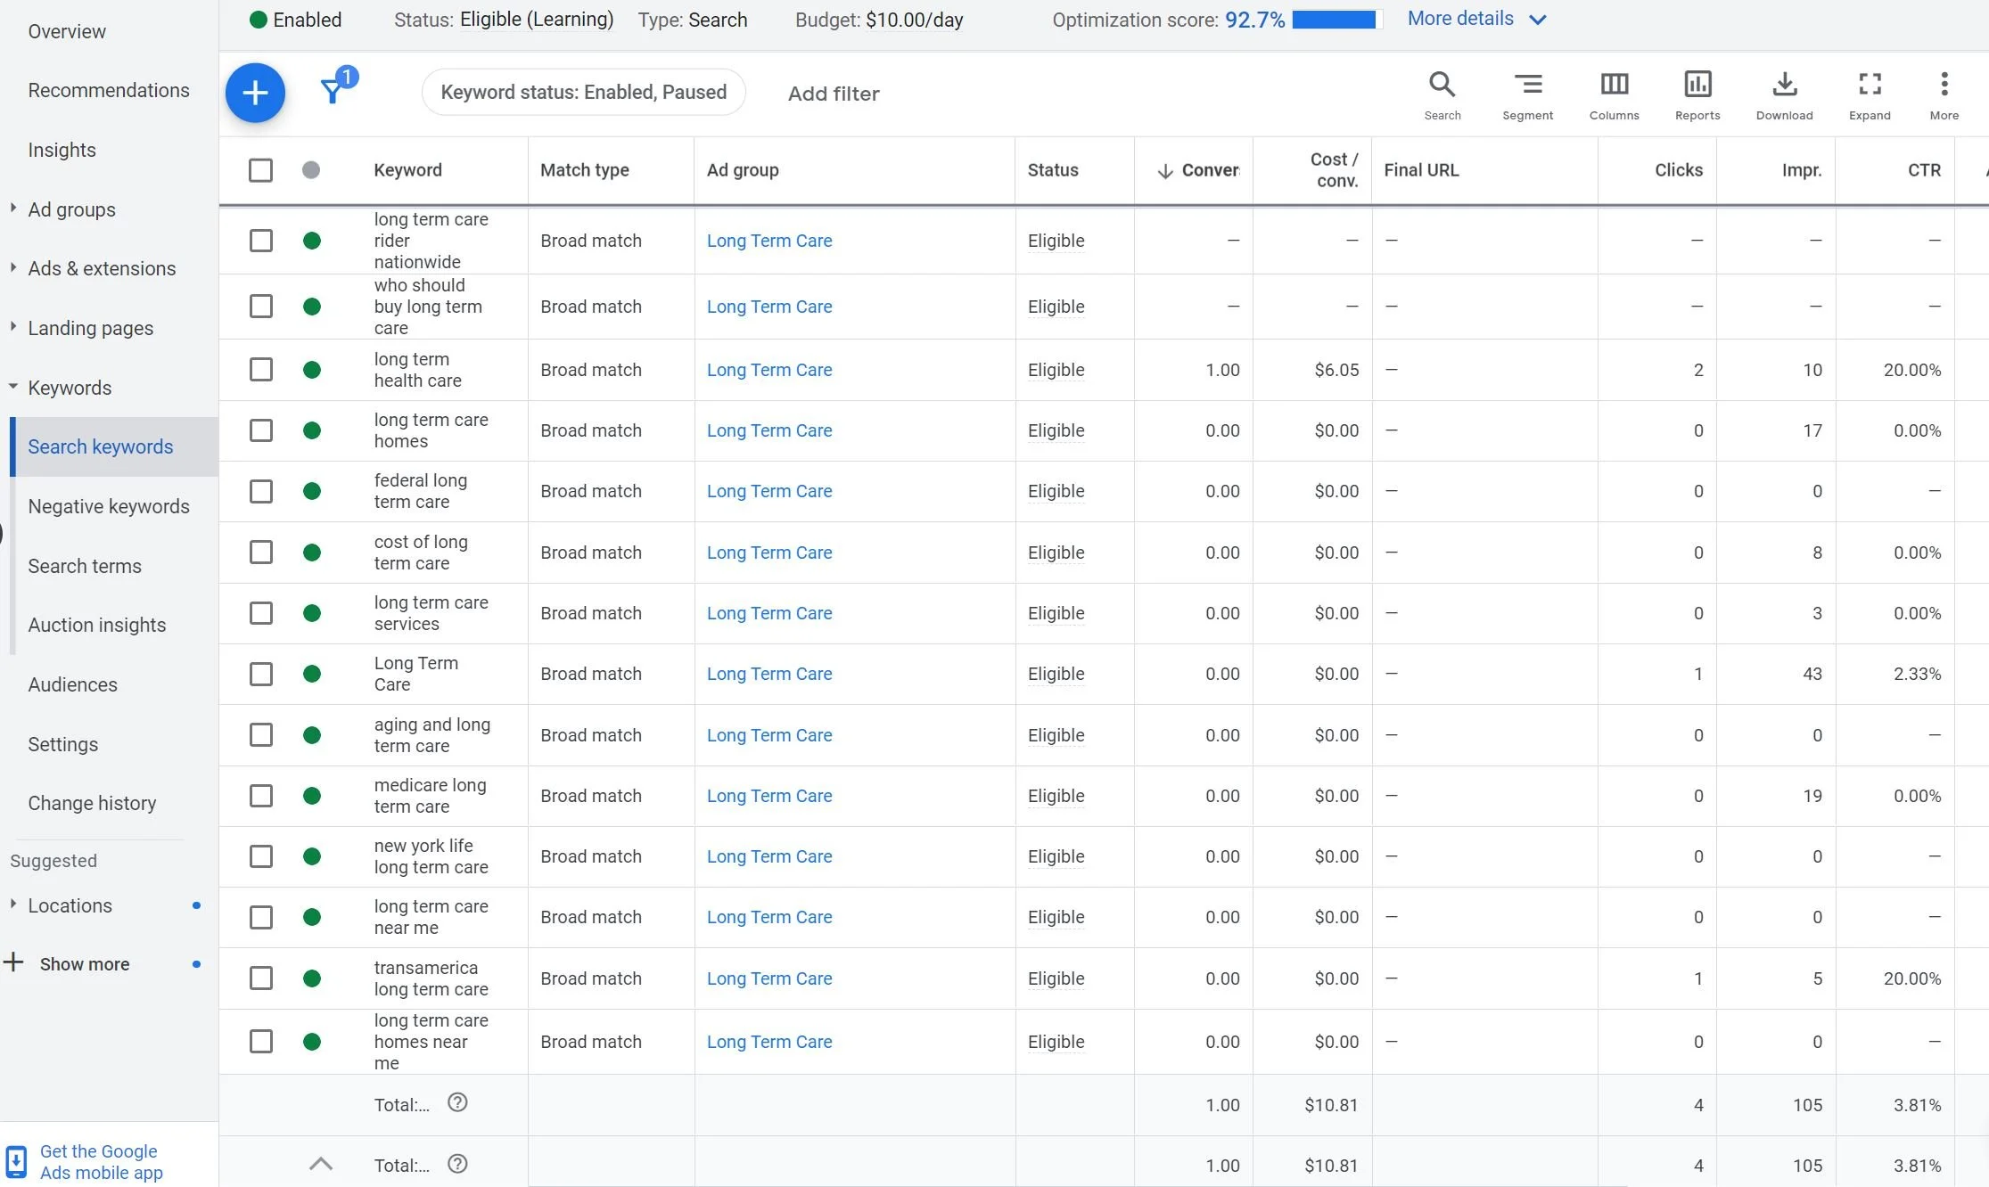The image size is (1989, 1187).
Task: Click green status dot for transamerica keyword
Action: tap(311, 978)
